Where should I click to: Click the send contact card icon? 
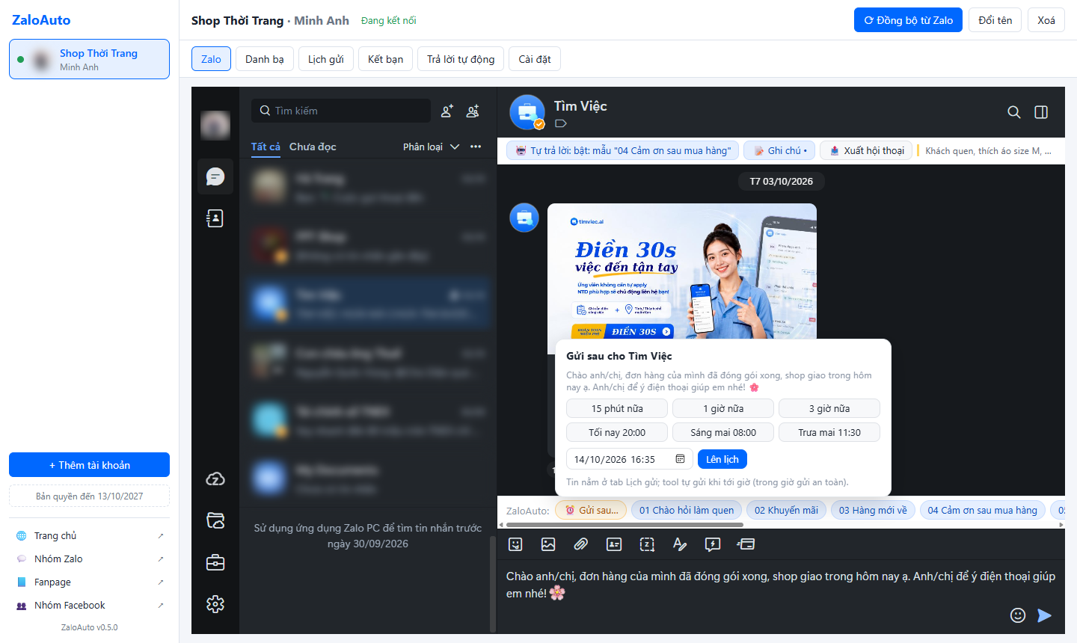614,544
